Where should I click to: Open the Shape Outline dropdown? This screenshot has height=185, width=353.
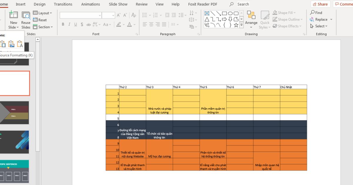[x=287, y=19]
